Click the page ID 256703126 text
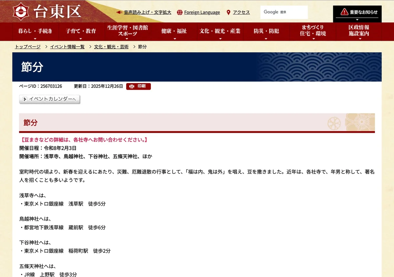394x277 pixels. click(x=41, y=86)
